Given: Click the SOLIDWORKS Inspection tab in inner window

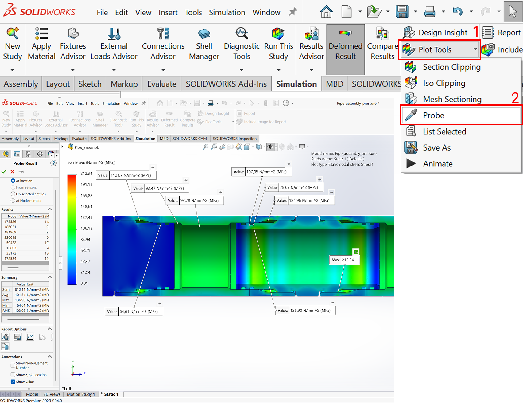Looking at the screenshot, I should pyautogui.click(x=234, y=139).
